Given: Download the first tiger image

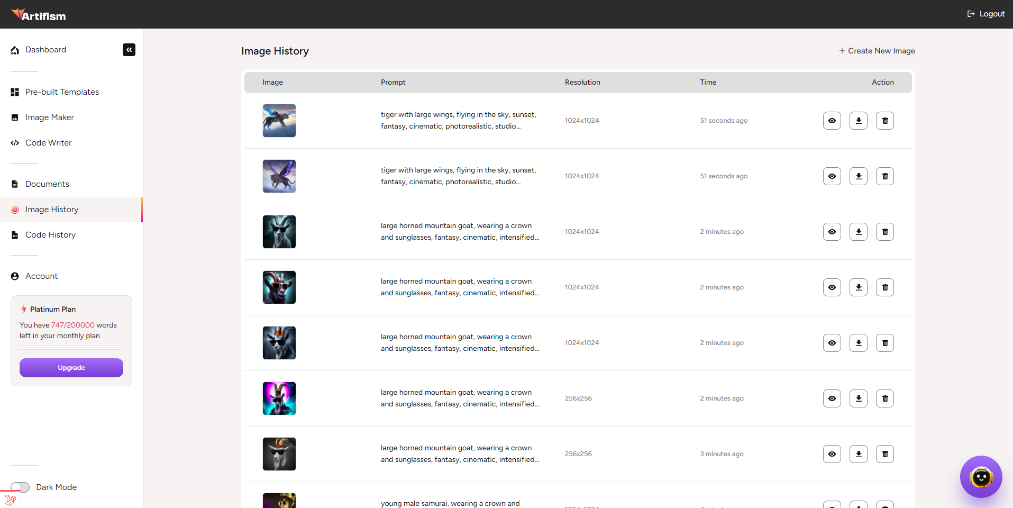Looking at the screenshot, I should [859, 121].
